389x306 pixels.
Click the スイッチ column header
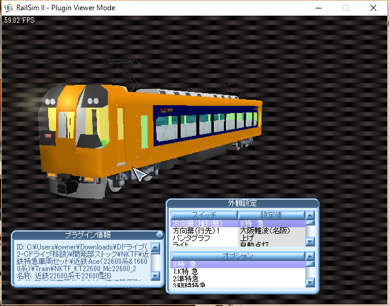[x=204, y=215]
